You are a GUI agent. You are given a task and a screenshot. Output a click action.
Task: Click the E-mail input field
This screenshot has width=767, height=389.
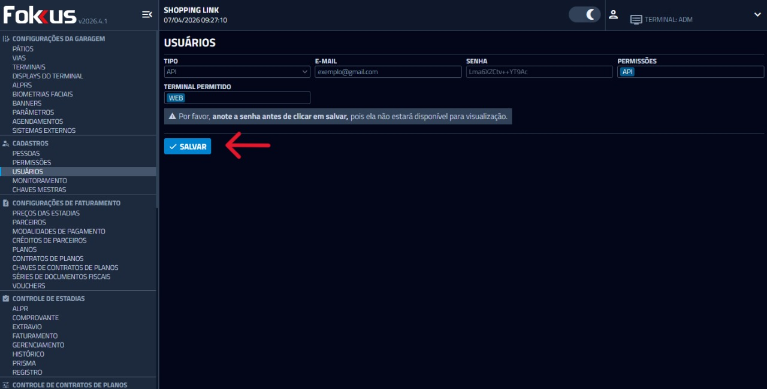(x=388, y=72)
